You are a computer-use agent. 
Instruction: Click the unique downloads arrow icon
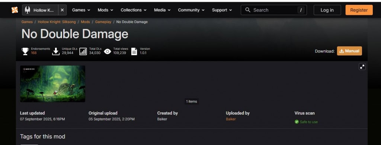pos(56,51)
